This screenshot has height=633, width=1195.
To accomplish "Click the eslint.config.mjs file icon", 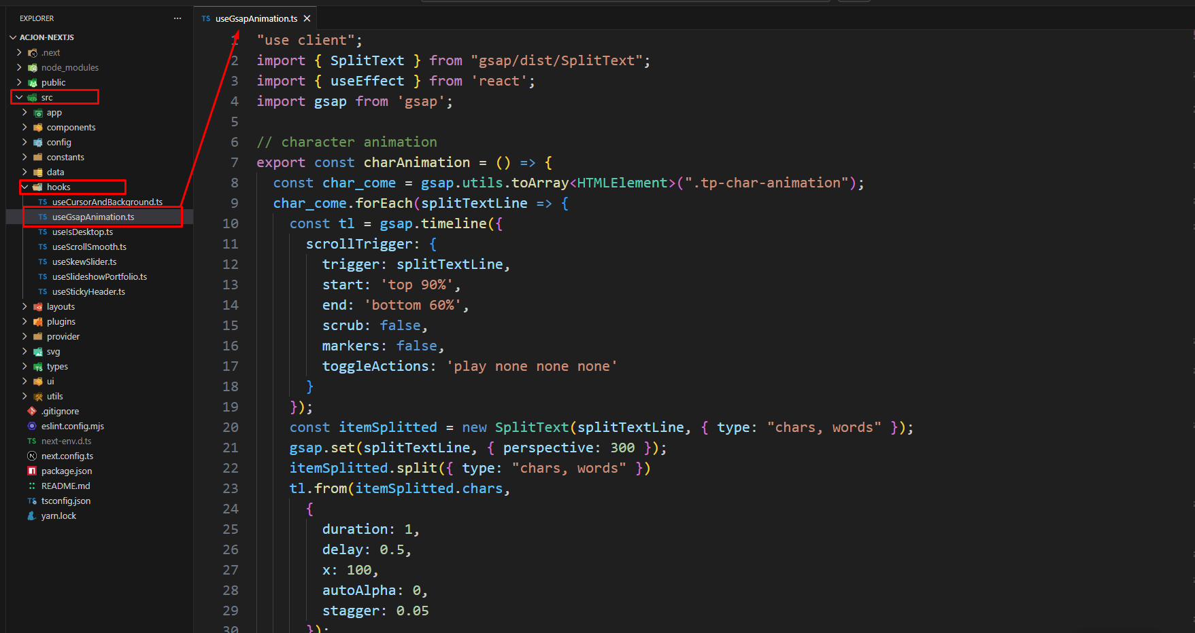I will click(32, 427).
